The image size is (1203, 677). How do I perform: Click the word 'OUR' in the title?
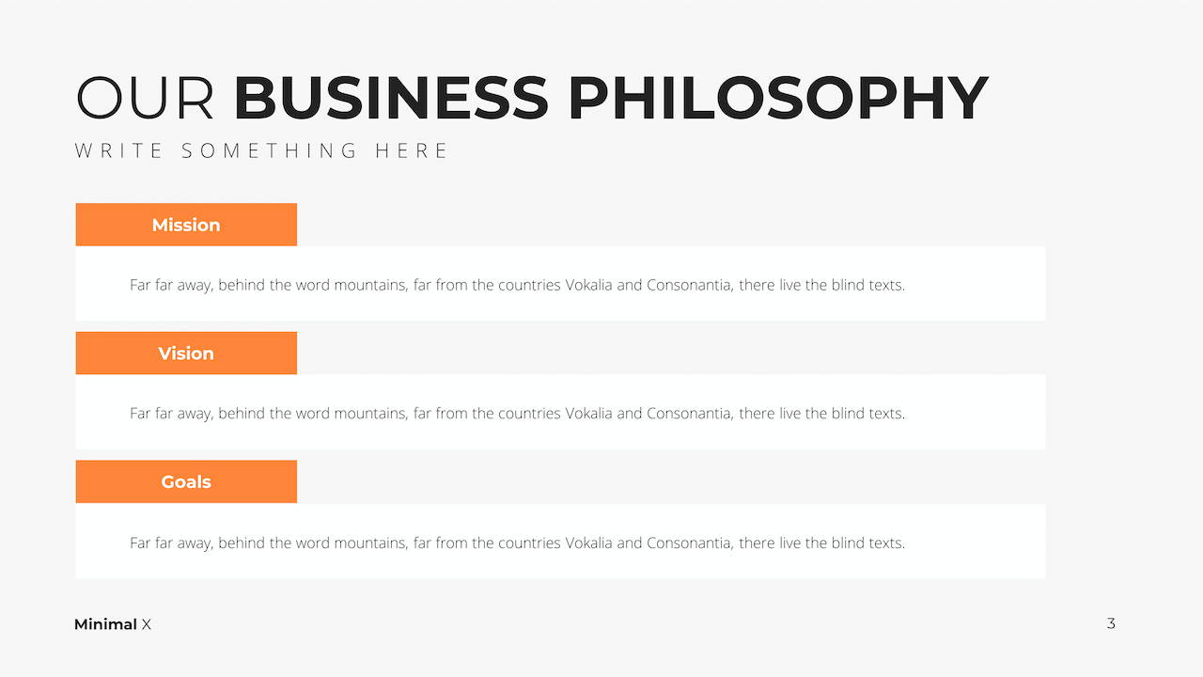pyautogui.click(x=146, y=98)
